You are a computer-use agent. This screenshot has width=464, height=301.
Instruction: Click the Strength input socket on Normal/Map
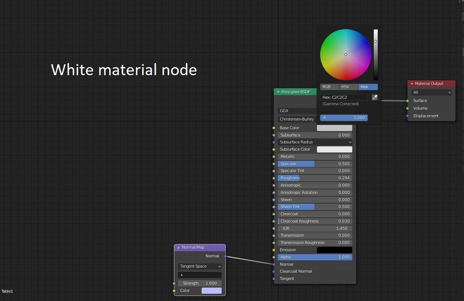point(174,283)
